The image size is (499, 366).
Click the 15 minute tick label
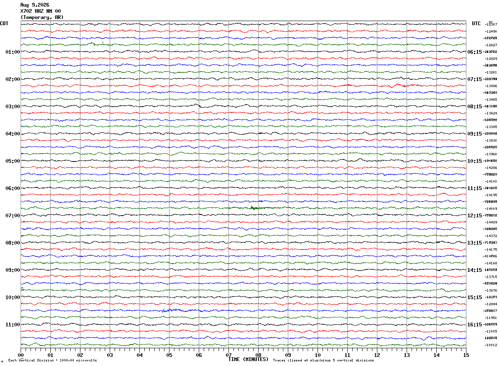click(x=466, y=355)
